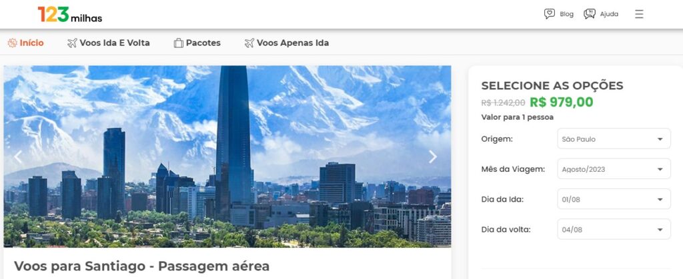Show previous carousel image with left arrow
Screen dimensions: 683x279
point(18,157)
